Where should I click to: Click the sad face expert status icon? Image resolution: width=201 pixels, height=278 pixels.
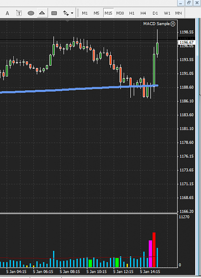173,24
